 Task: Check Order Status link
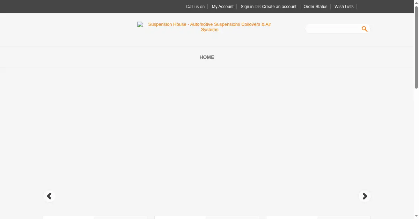[x=315, y=7]
